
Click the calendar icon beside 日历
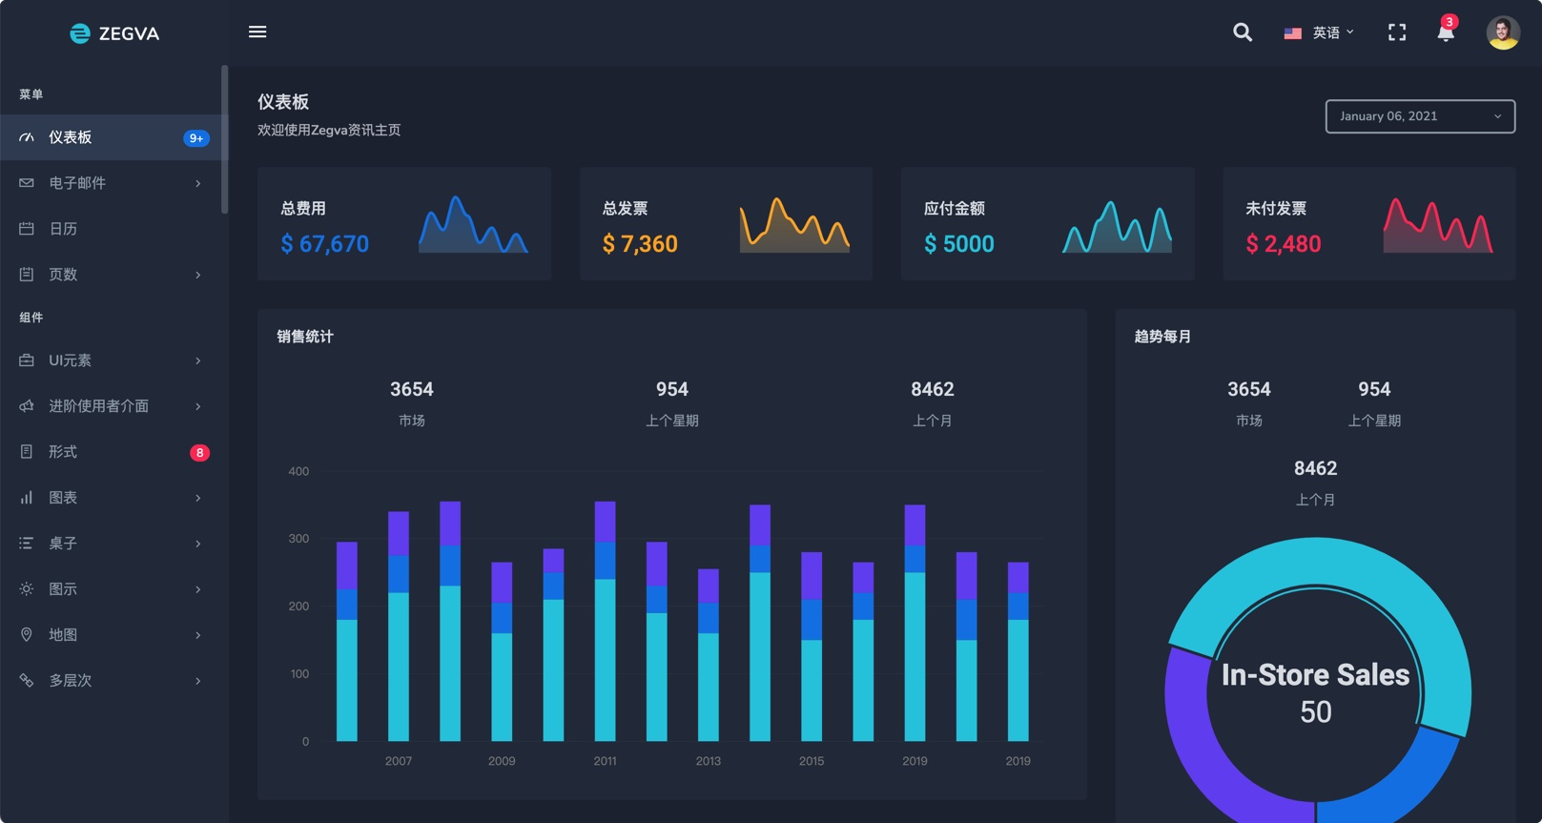pos(27,229)
